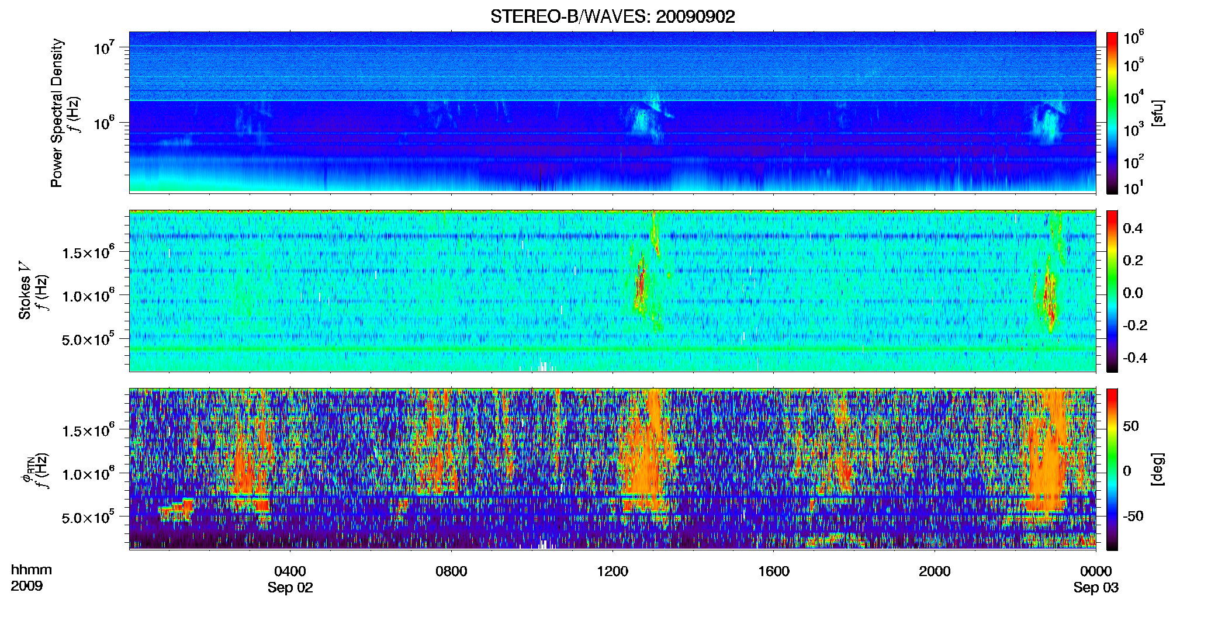Viewport: 1225px width, 631px height.
Task: Click the Power Spectral Density color bar
Action: pos(1112,113)
